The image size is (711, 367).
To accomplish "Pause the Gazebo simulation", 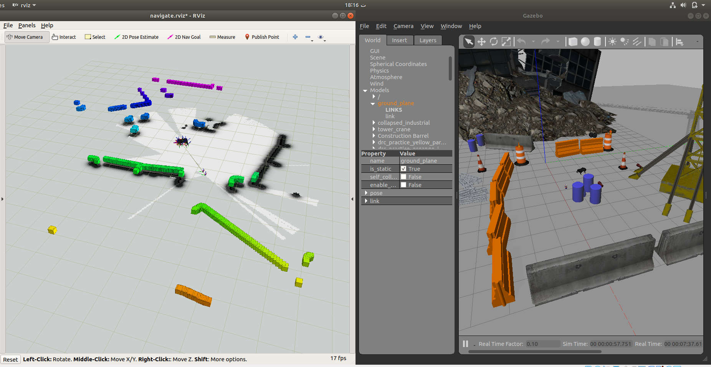I will click(465, 344).
